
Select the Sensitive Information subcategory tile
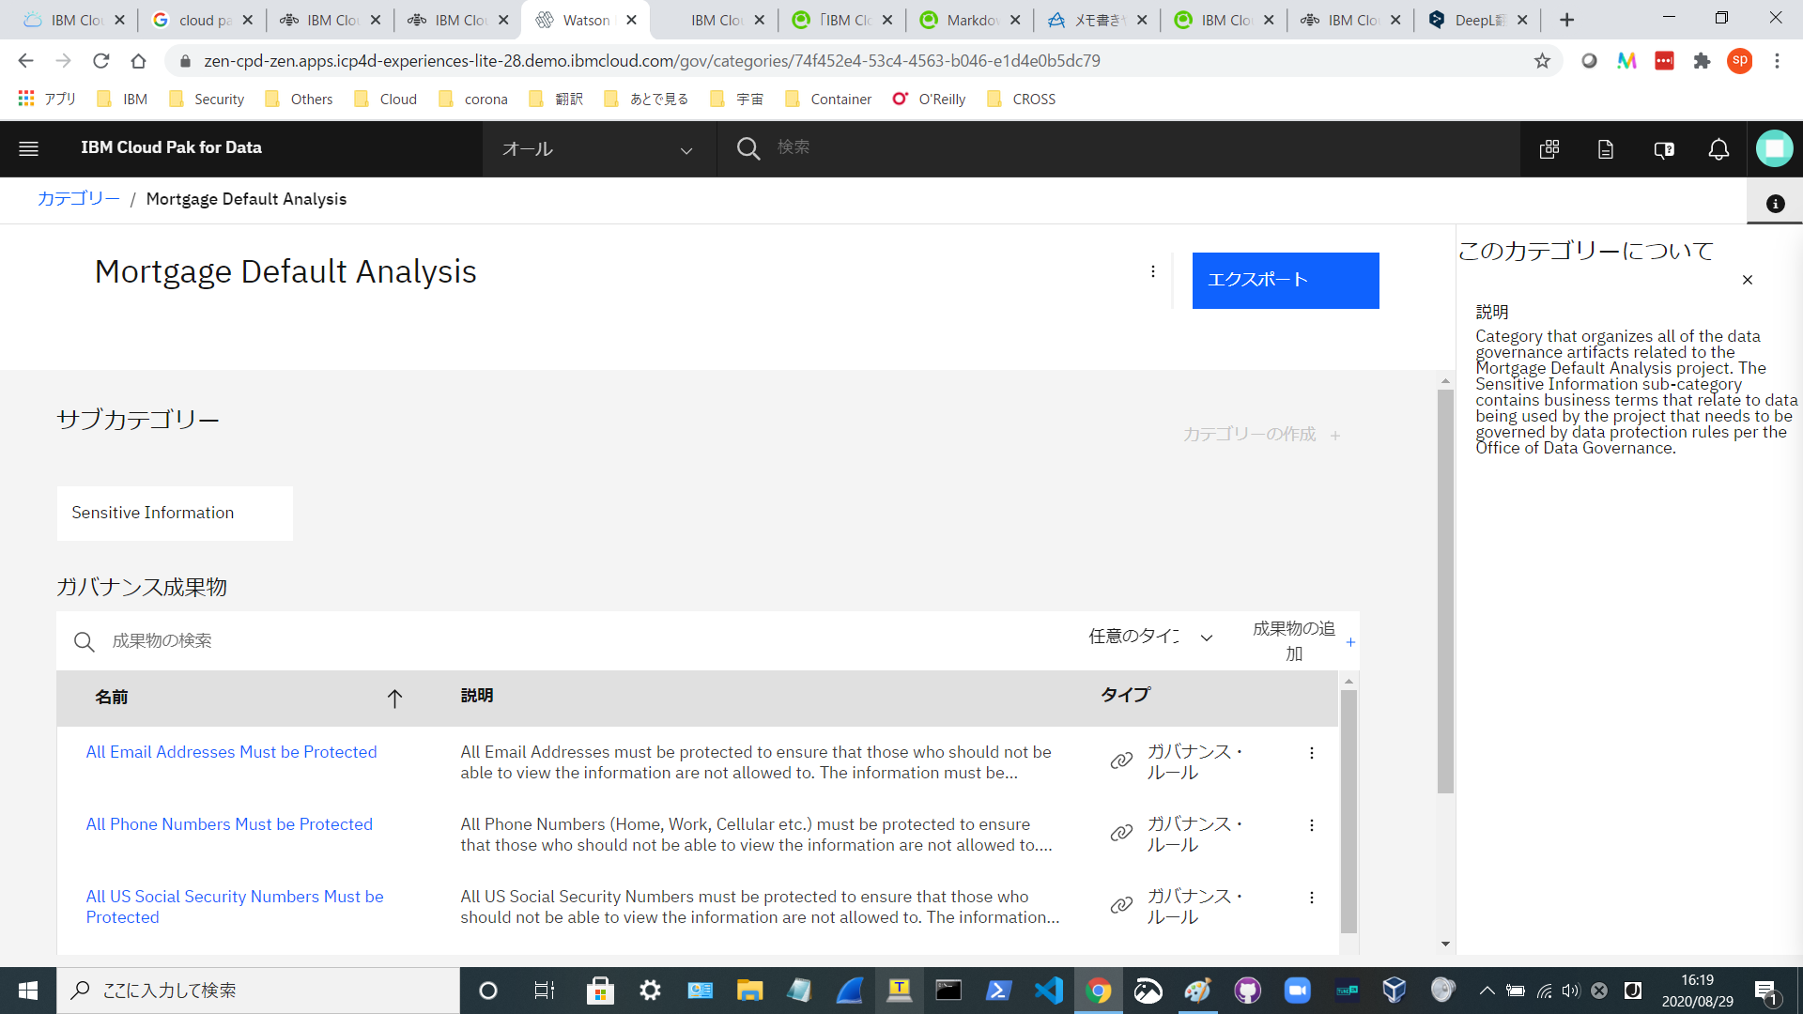[175, 513]
